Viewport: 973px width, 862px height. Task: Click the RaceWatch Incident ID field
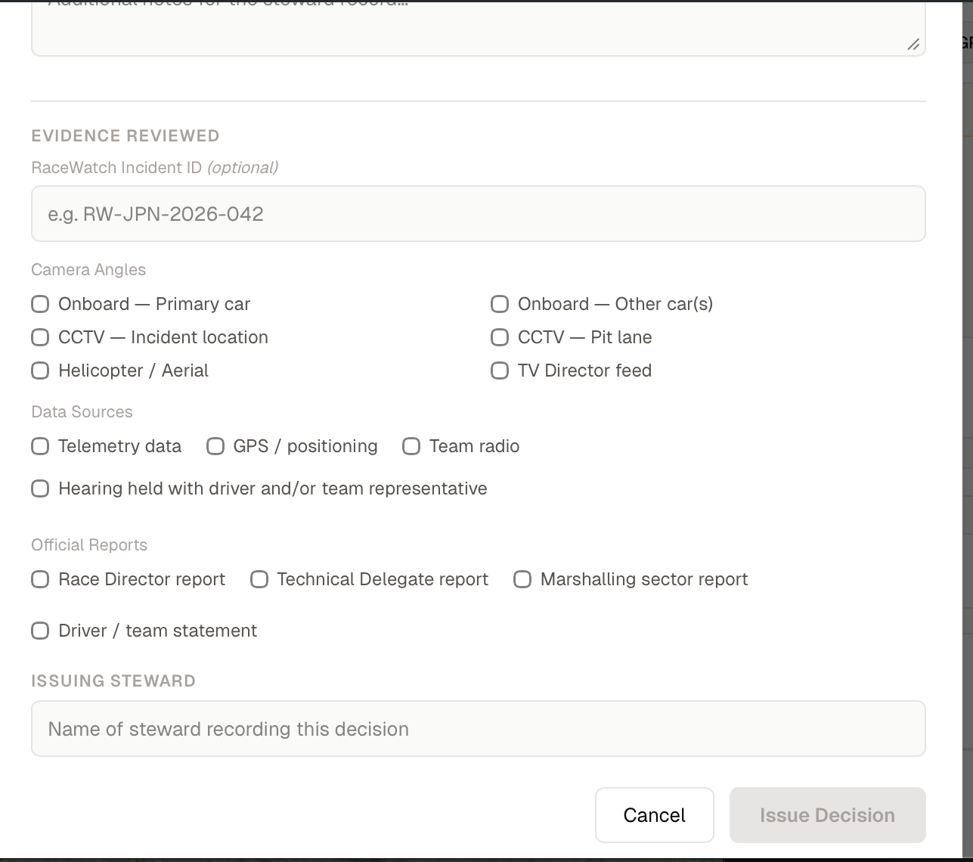(x=478, y=214)
